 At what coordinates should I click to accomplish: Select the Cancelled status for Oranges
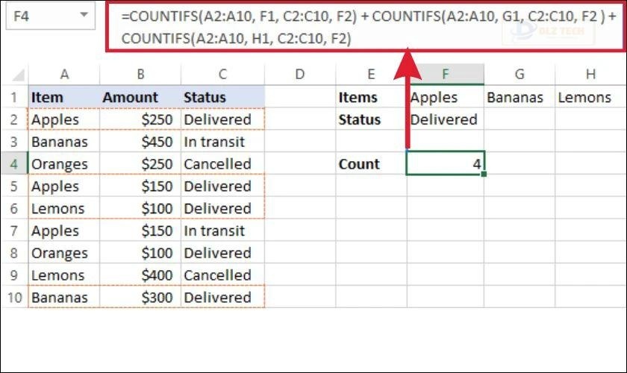[x=222, y=164]
